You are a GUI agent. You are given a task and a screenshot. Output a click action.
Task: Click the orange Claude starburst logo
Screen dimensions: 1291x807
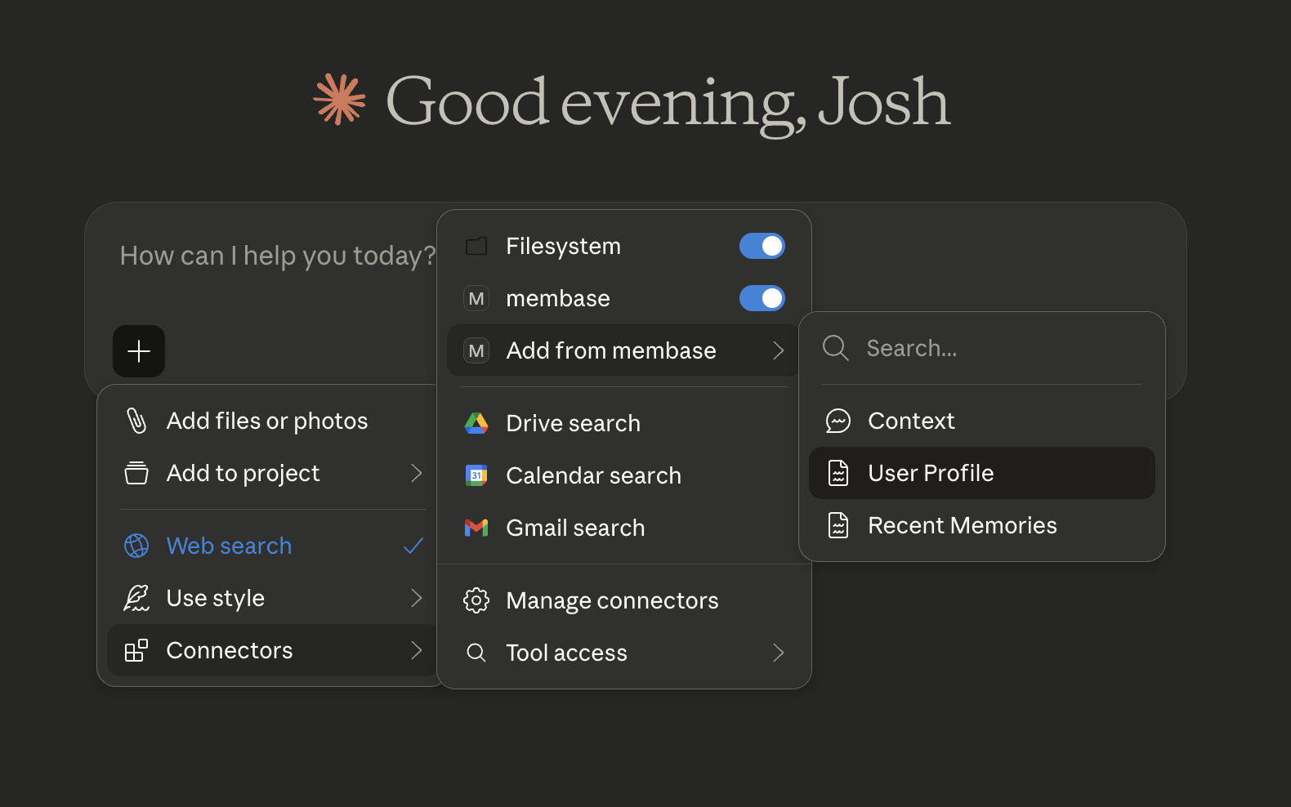[340, 100]
